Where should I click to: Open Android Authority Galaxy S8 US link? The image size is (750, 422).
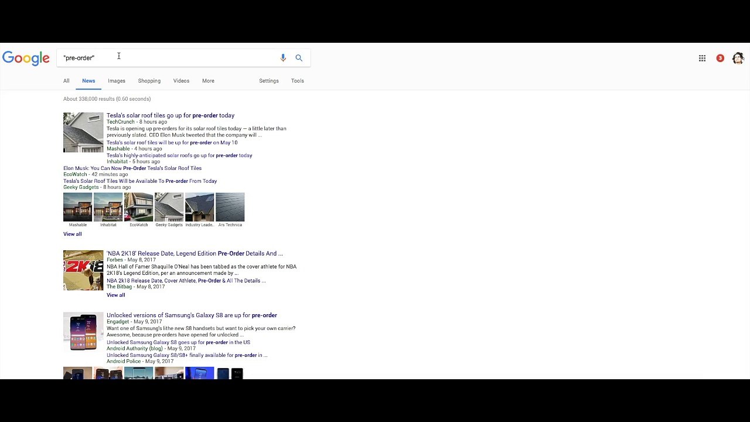point(178,342)
